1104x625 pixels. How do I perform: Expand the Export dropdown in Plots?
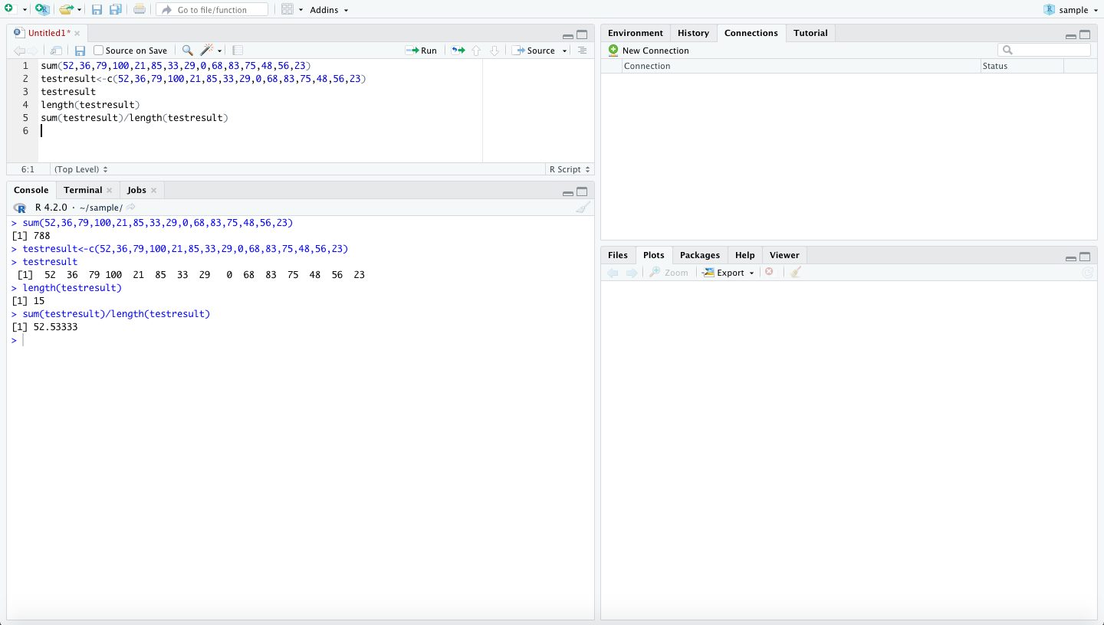point(734,273)
